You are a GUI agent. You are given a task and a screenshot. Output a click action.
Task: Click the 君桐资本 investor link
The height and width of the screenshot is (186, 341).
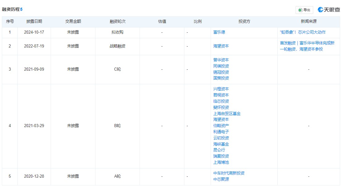coord(221,95)
